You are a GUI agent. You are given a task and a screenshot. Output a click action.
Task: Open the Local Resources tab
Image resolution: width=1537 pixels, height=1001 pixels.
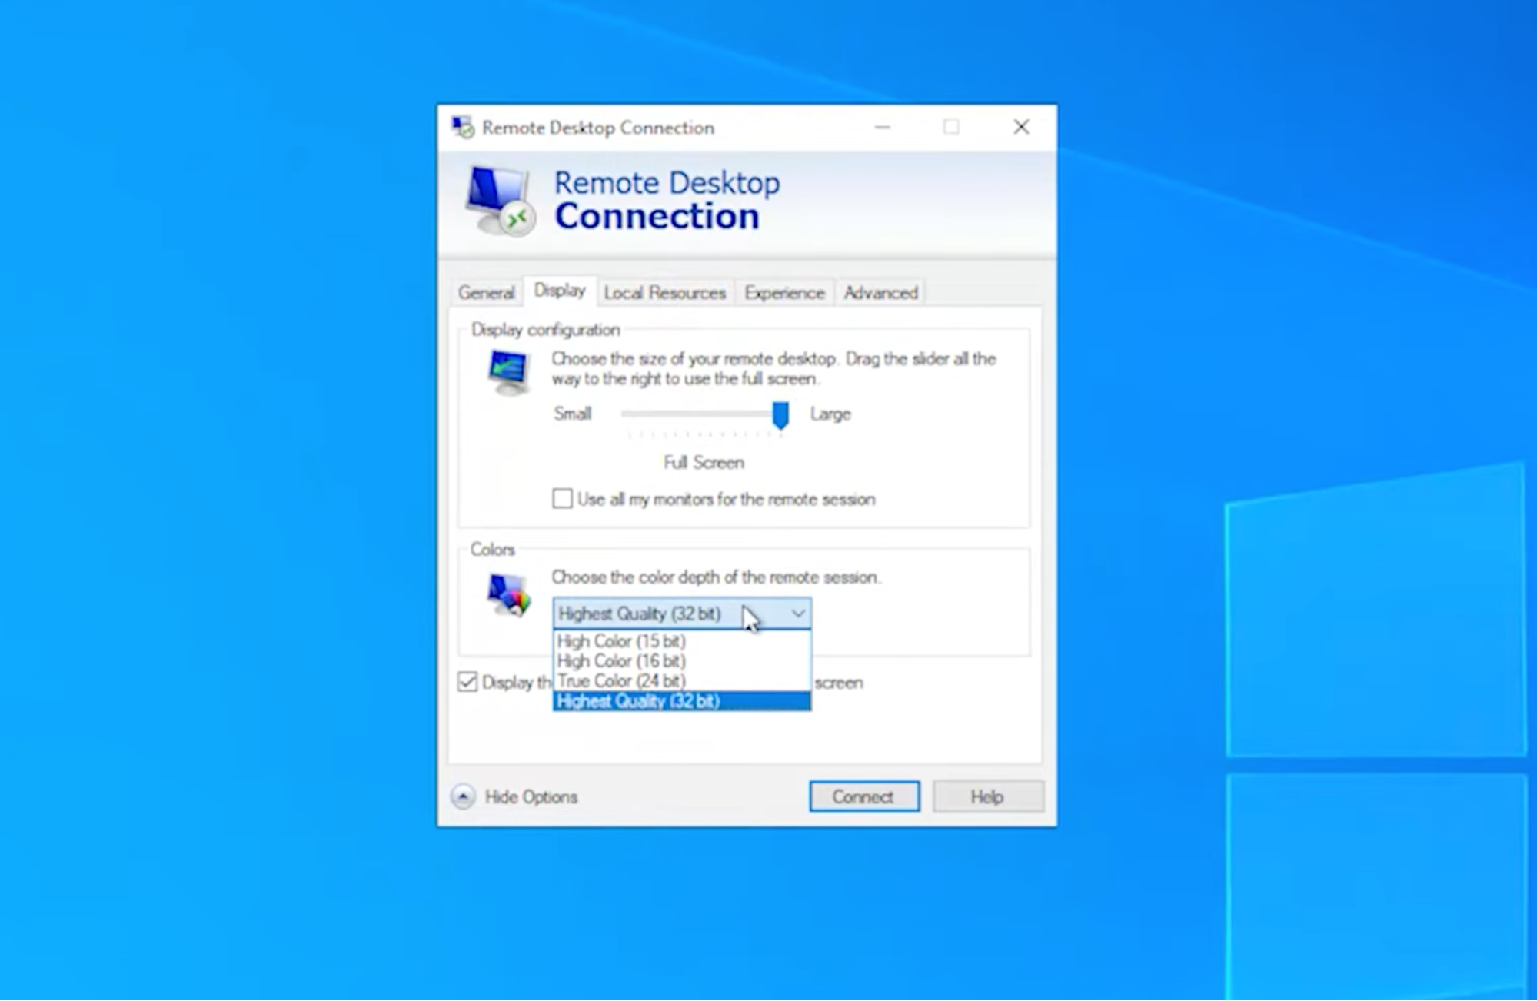point(664,293)
